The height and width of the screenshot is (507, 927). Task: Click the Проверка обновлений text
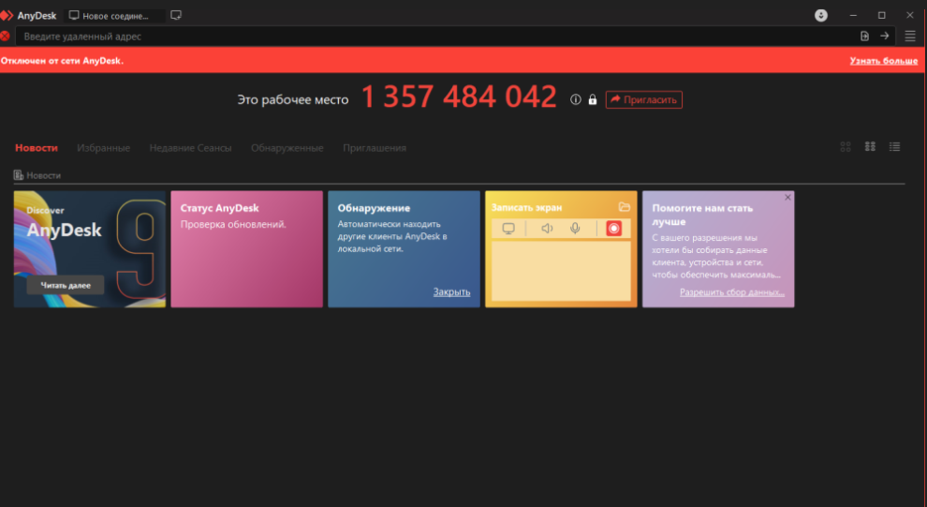point(233,224)
